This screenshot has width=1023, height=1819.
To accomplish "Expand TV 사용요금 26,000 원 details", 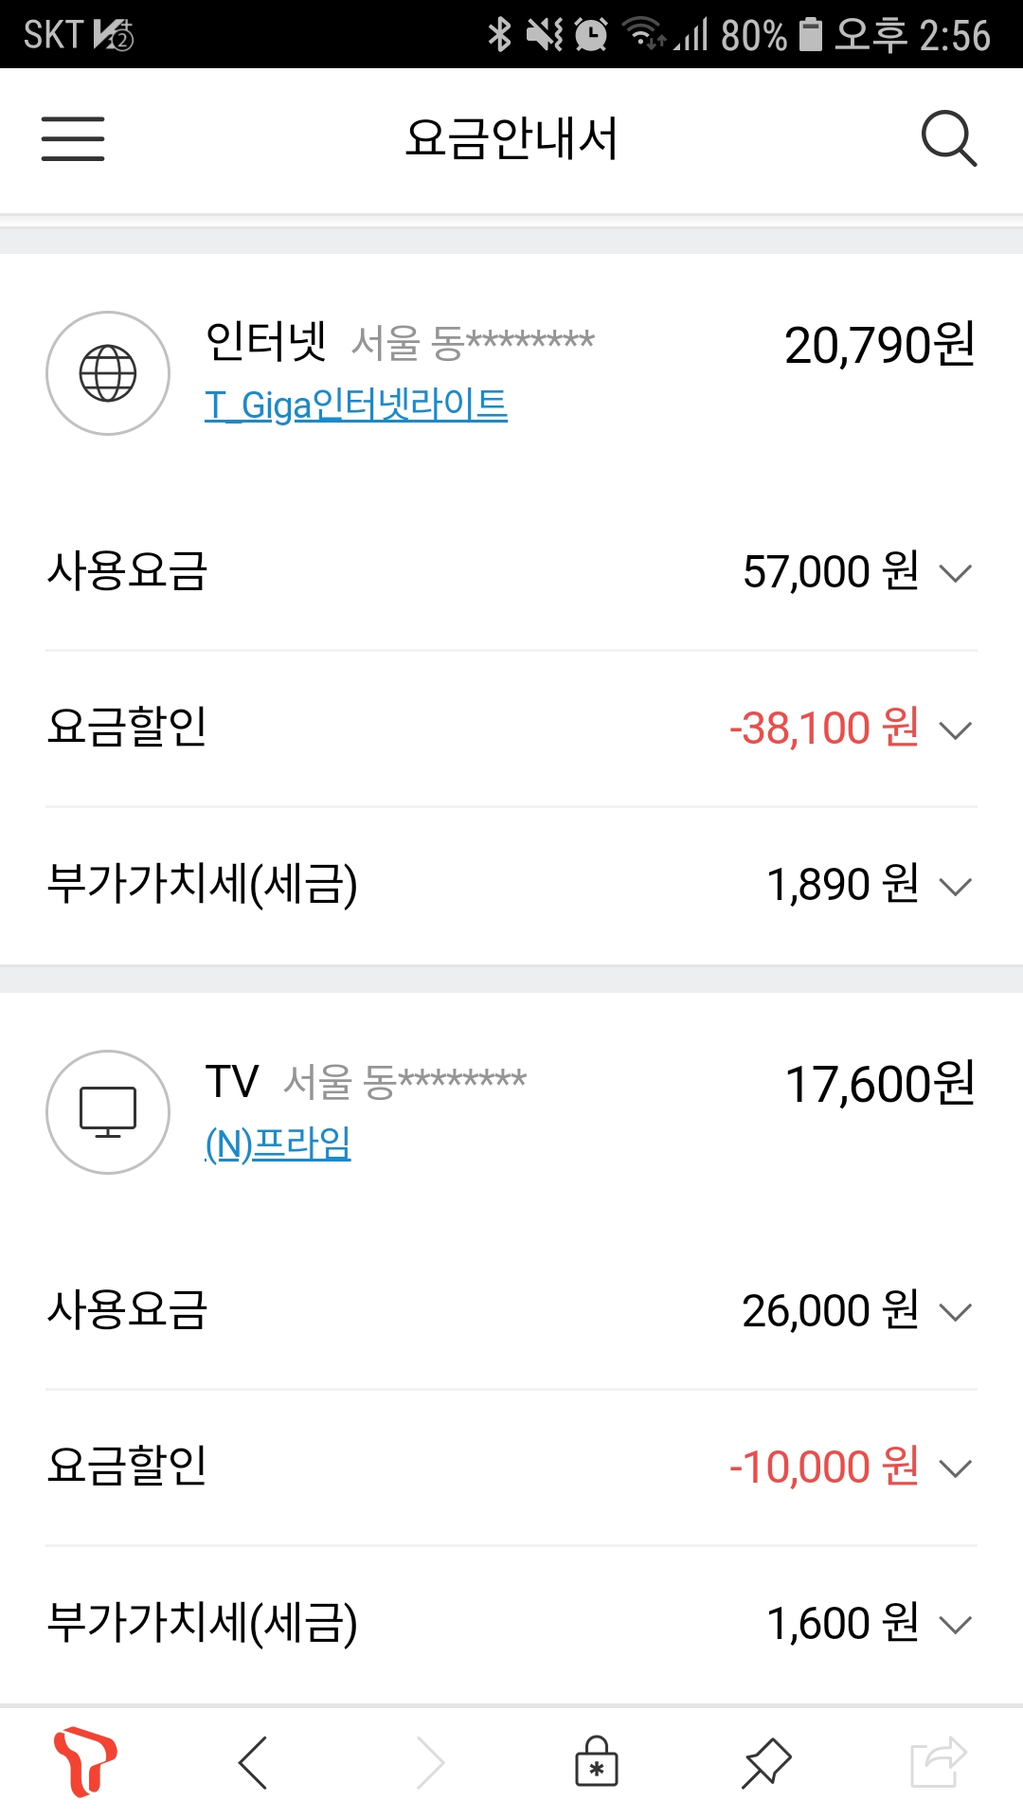I will coord(955,1312).
